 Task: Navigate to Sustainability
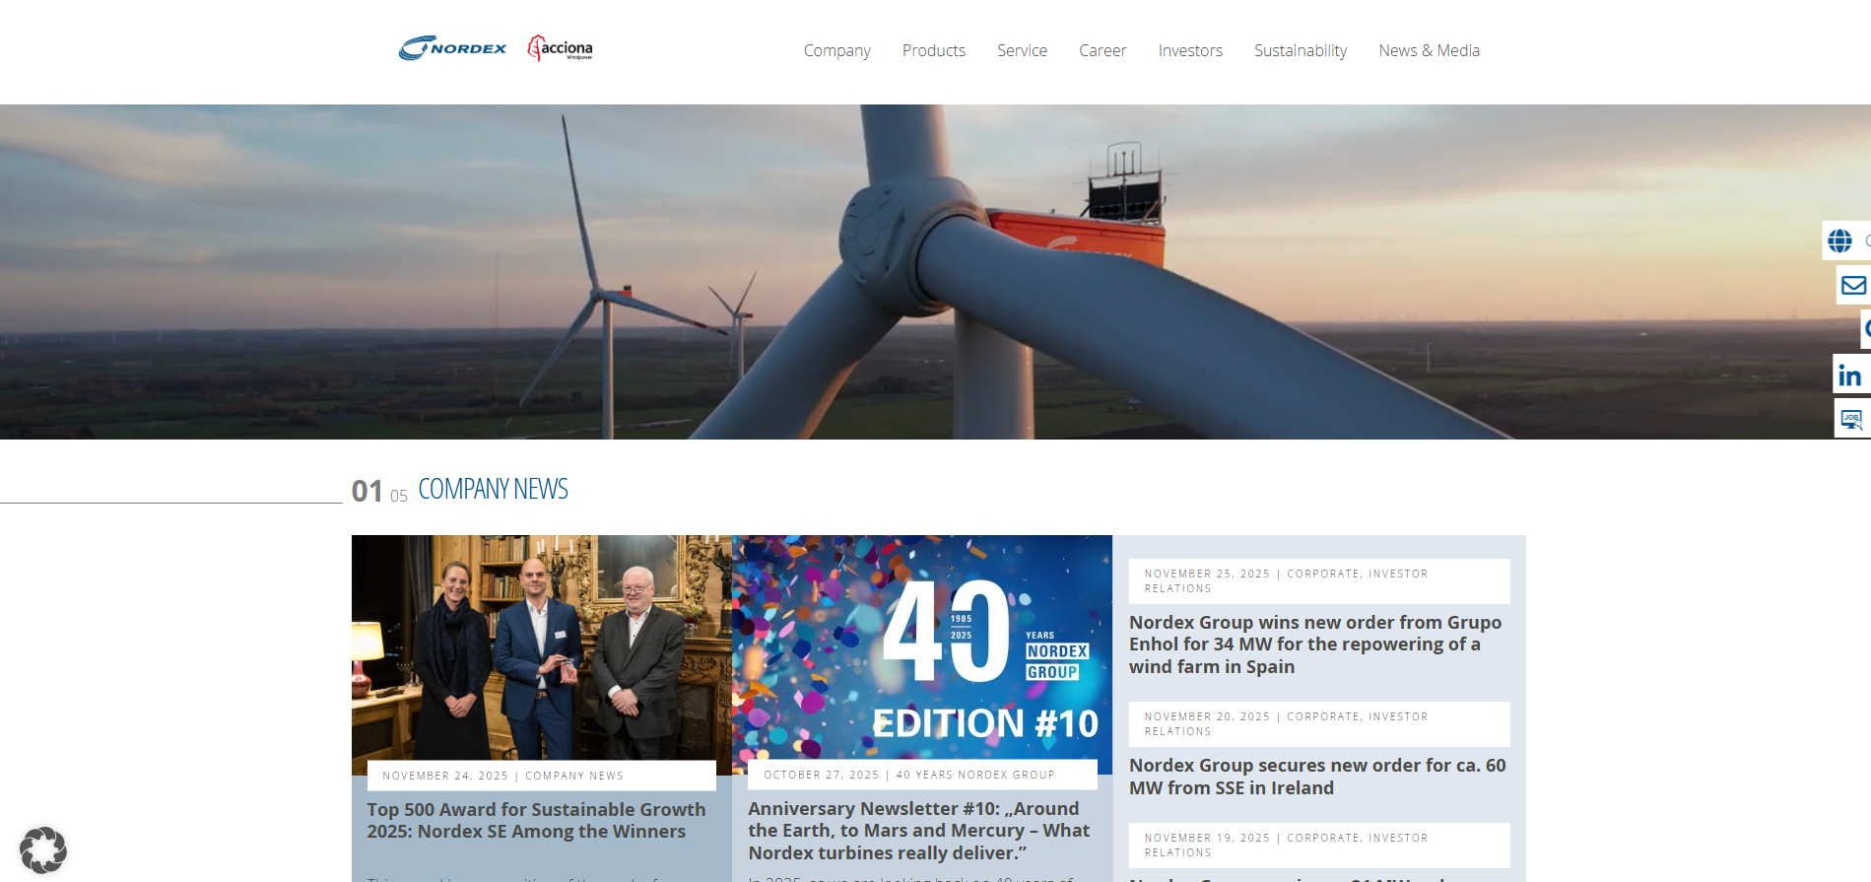coord(1300,51)
